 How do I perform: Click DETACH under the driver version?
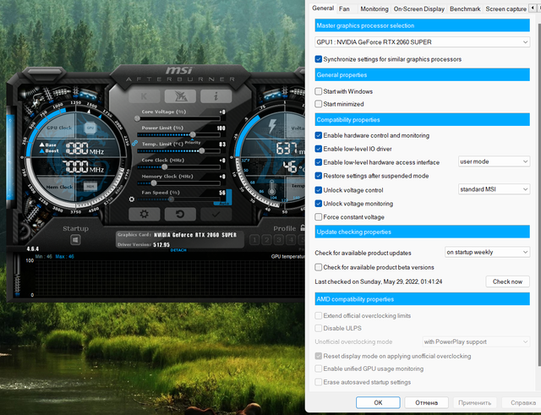point(178,250)
